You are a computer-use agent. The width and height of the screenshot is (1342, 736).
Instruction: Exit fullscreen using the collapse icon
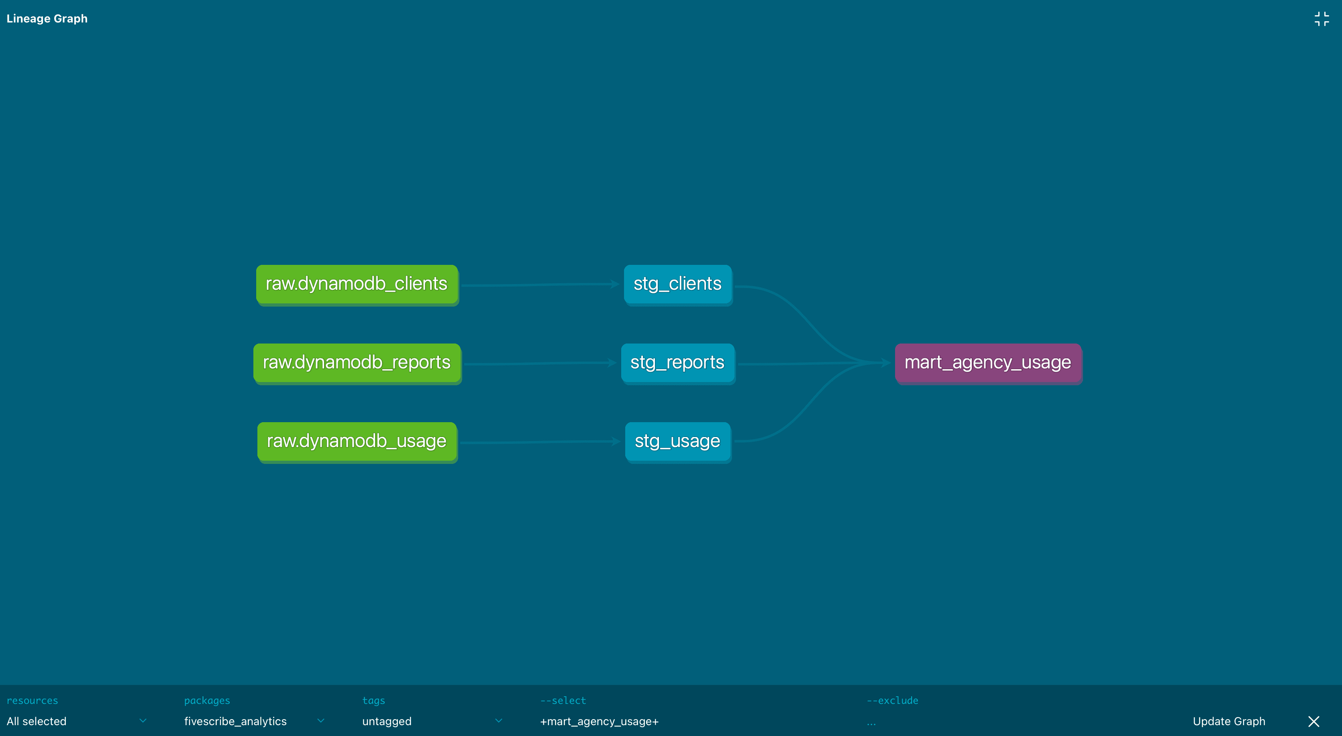point(1322,19)
